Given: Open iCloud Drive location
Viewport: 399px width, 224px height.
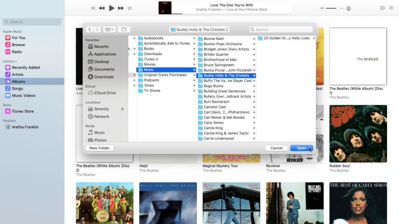Looking at the screenshot, I should (105, 93).
